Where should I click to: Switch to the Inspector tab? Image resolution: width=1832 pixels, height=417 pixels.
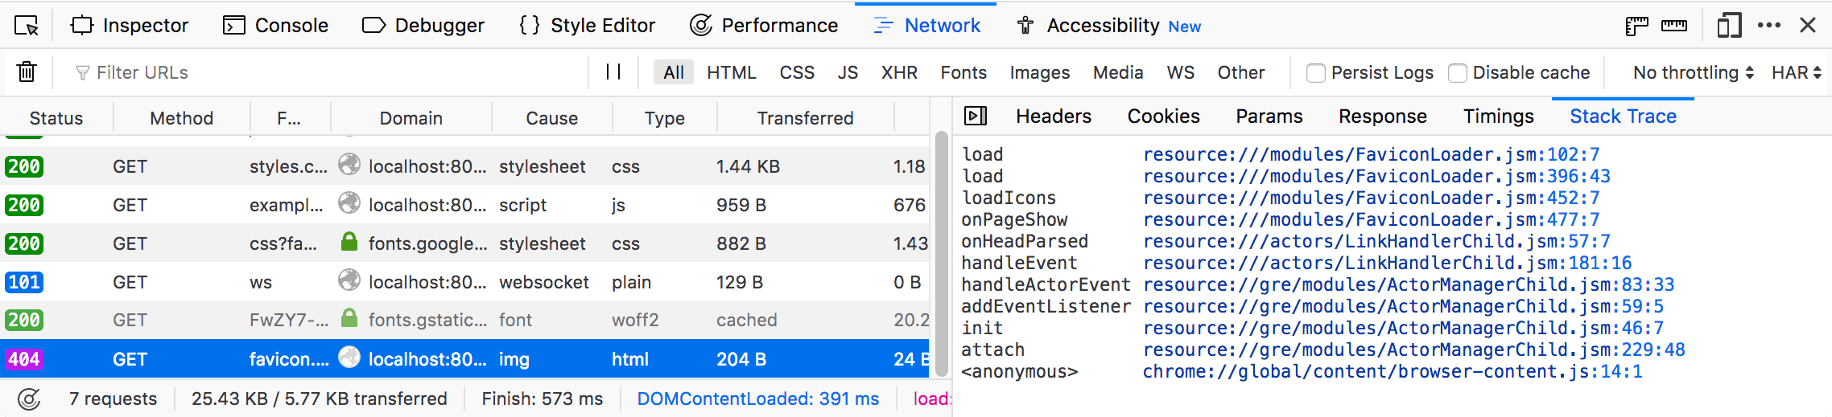[x=130, y=26]
